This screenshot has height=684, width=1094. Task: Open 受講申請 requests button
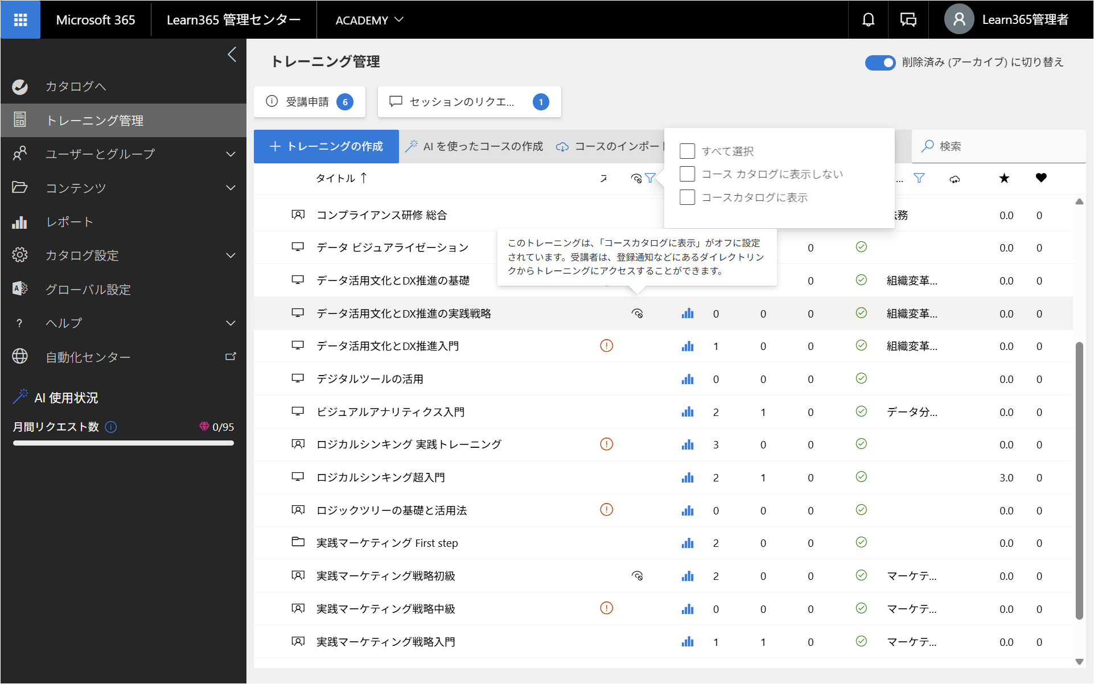click(x=309, y=102)
